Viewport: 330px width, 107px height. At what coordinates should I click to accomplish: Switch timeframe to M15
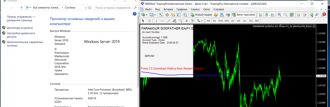point(221,21)
